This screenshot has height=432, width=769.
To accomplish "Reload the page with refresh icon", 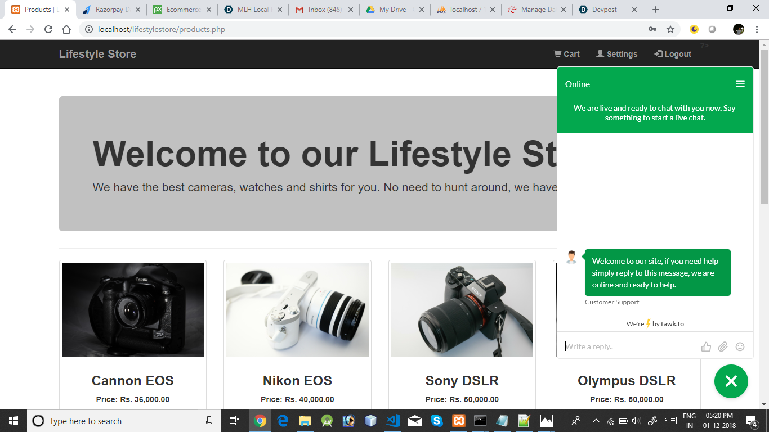I will click(x=48, y=29).
